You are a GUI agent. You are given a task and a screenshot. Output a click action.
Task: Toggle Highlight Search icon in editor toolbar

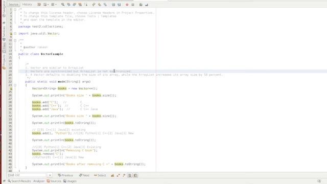pyautogui.click(x=80, y=5)
